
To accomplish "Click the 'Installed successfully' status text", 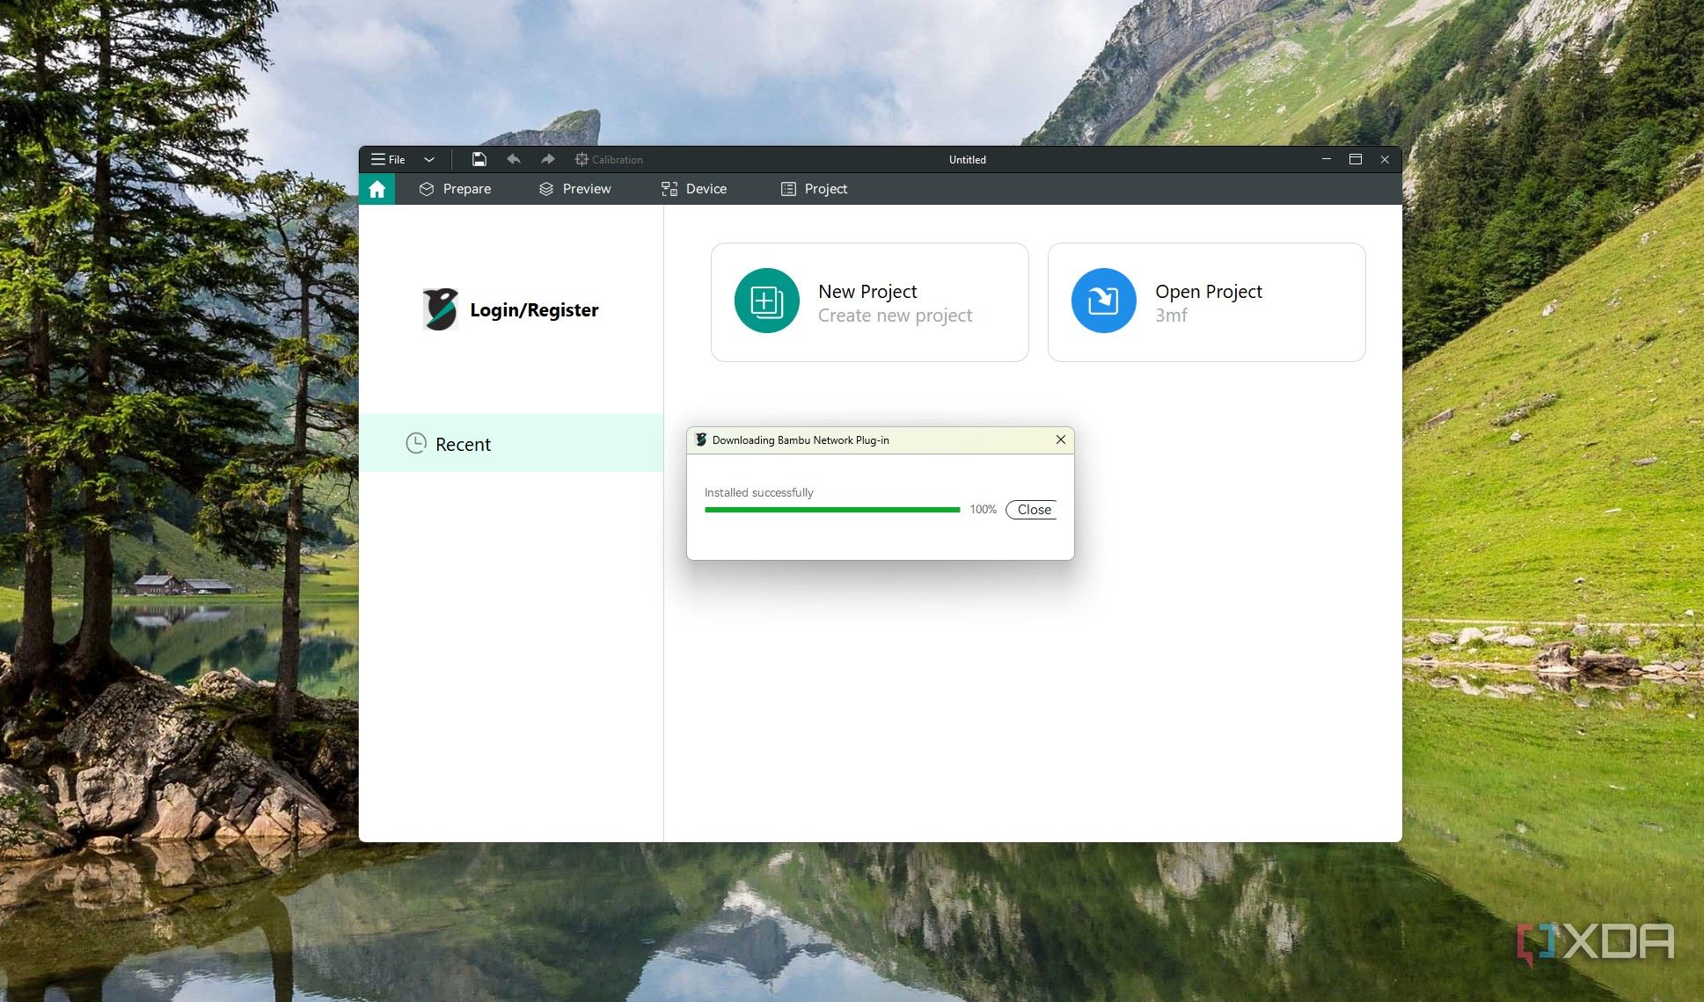I will (x=758, y=492).
